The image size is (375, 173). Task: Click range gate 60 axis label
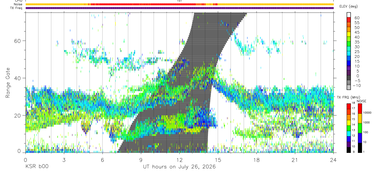[x=18, y=41]
